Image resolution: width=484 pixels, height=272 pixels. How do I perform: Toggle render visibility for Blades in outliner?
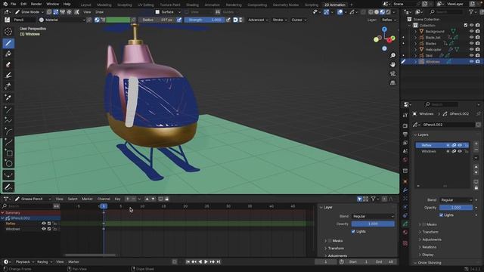click(x=477, y=43)
